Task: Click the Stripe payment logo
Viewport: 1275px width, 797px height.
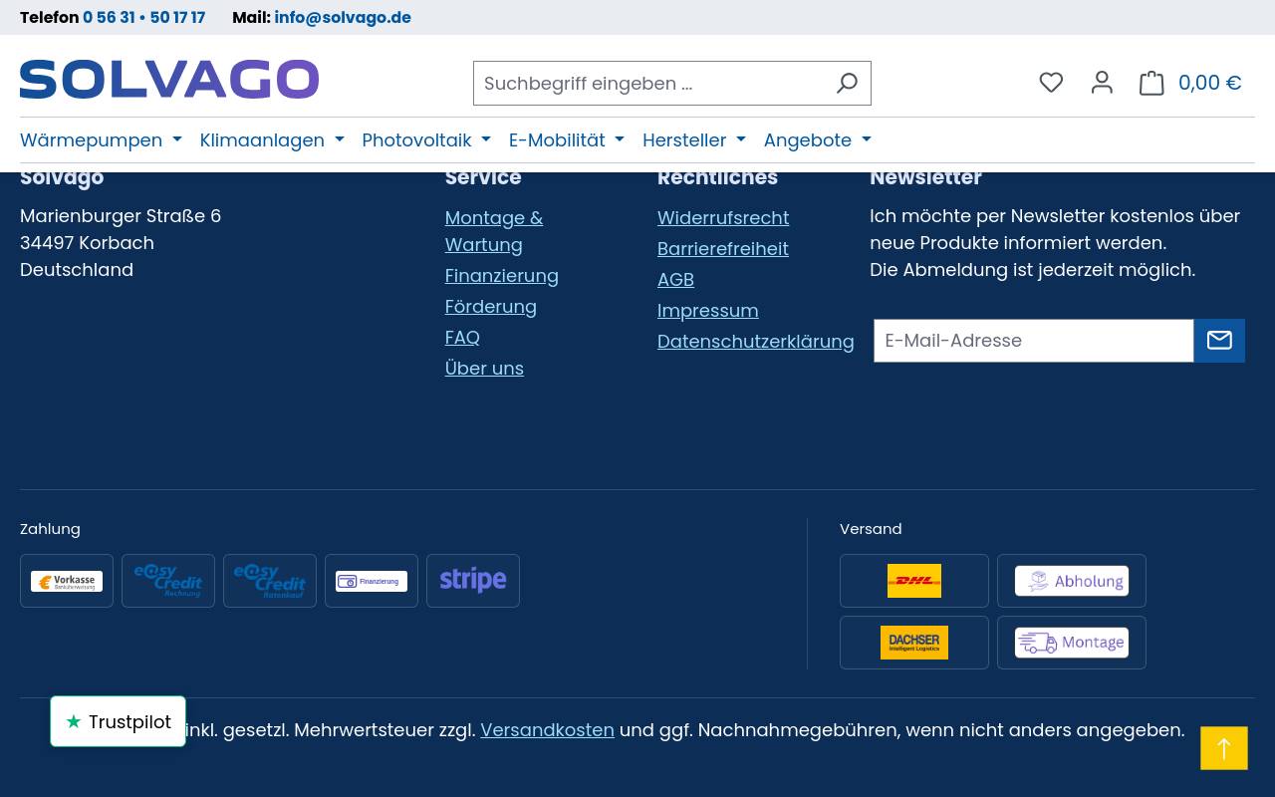Action: 473,581
